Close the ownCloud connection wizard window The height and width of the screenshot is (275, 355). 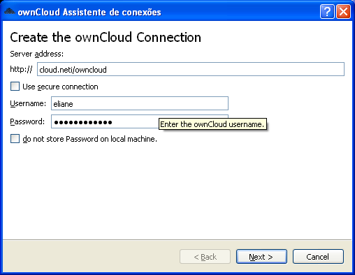(343, 11)
